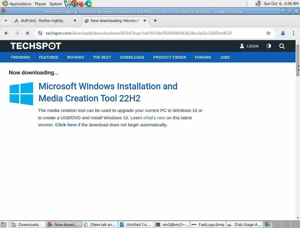Screen dimensions: 300x228
Task: Click the LOGIN button on TechSpot
Action: 249,46
